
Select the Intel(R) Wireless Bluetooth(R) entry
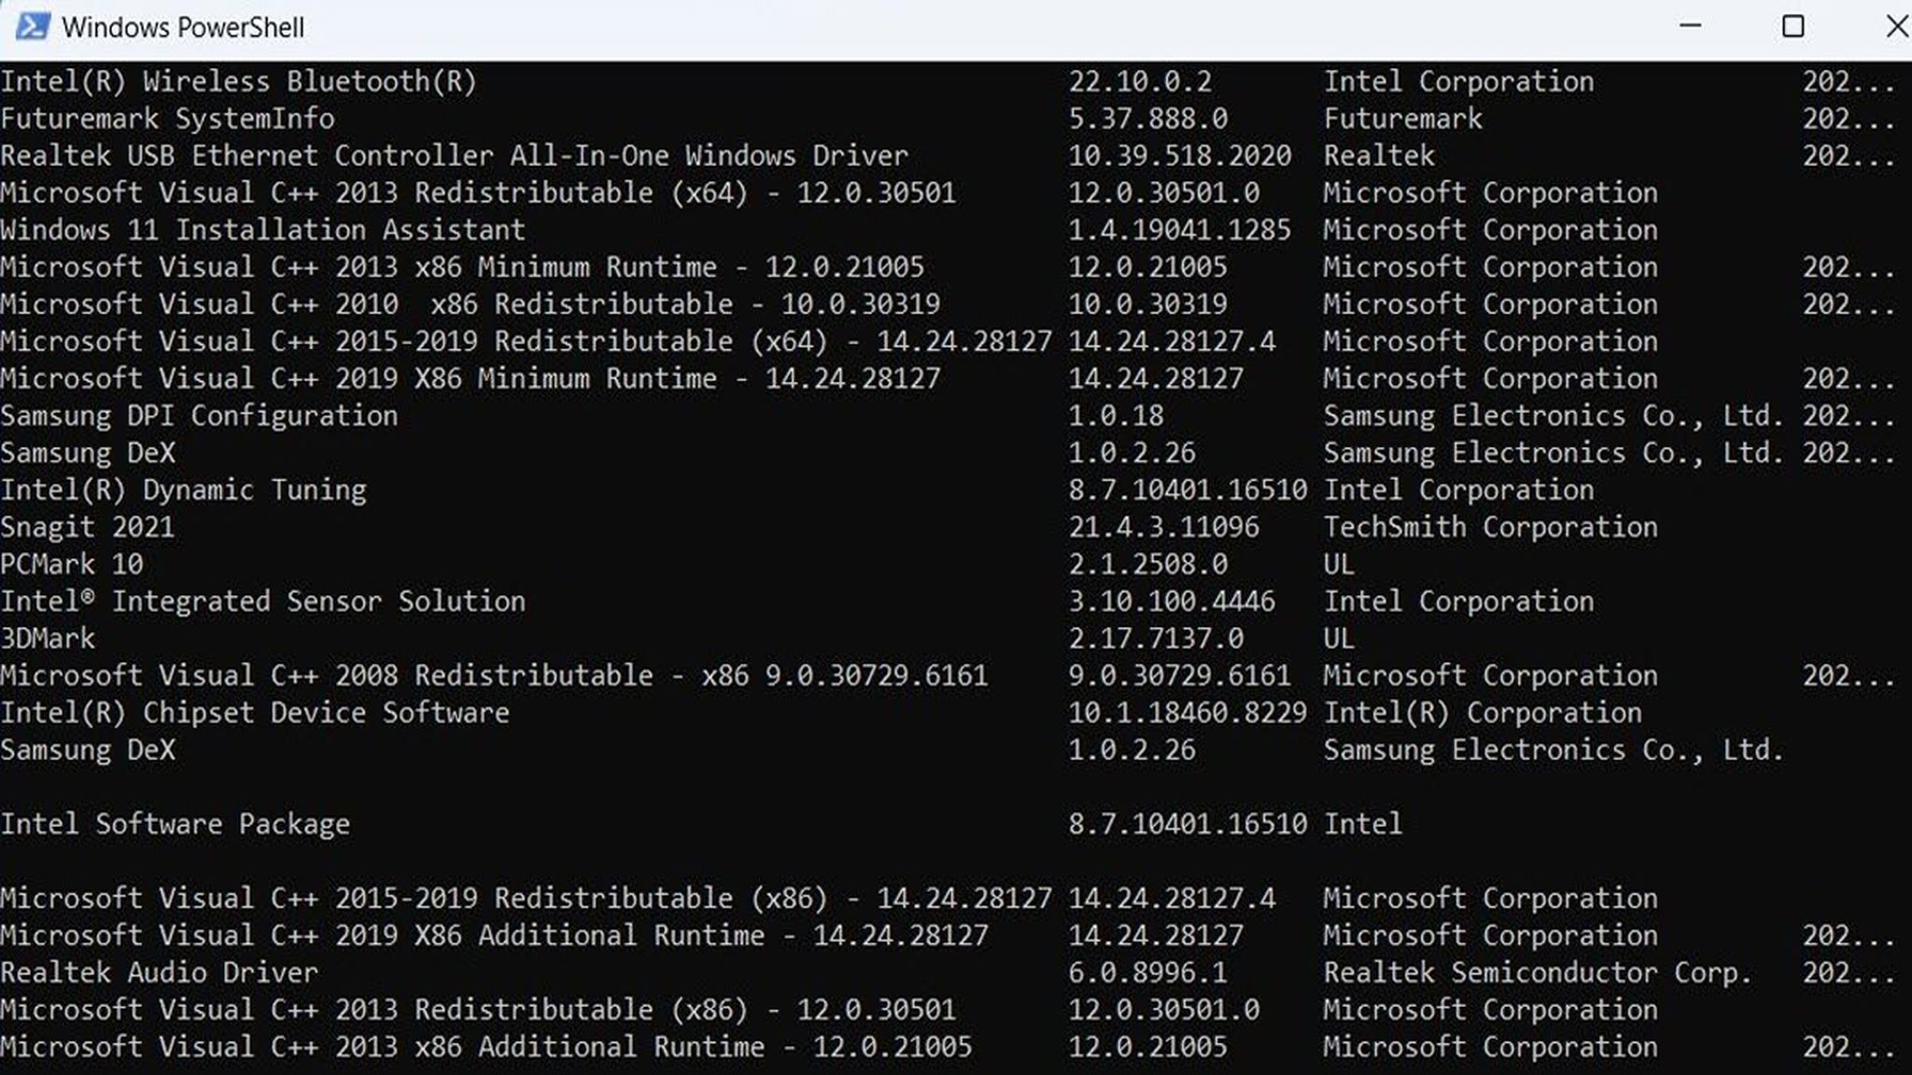(x=238, y=81)
